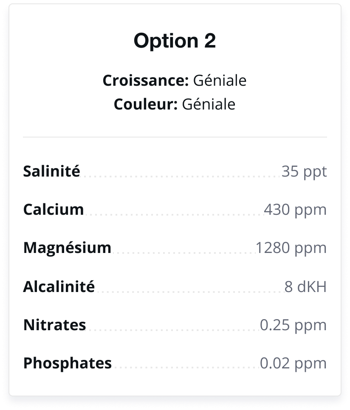
Task: Select the 0.25 ppm nitrates value
Action: (x=293, y=326)
